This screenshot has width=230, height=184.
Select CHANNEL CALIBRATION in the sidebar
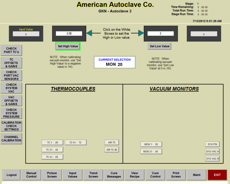click(x=11, y=138)
